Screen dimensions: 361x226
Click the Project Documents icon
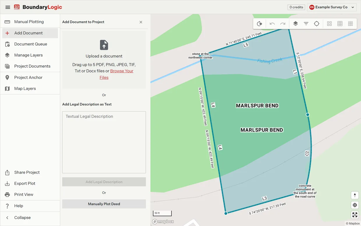click(7, 66)
